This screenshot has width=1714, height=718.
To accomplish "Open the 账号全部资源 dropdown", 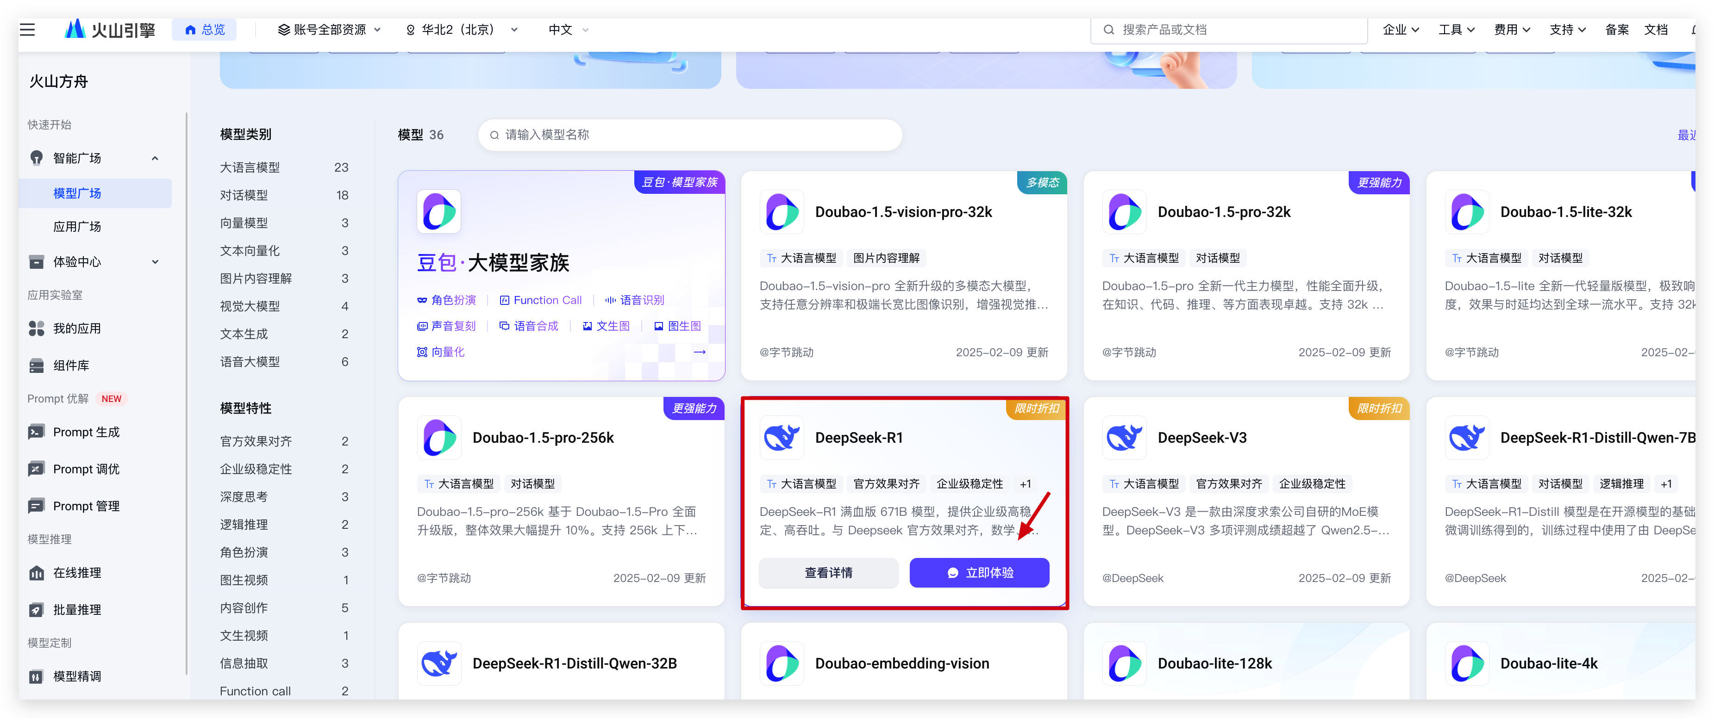I will 329,29.
